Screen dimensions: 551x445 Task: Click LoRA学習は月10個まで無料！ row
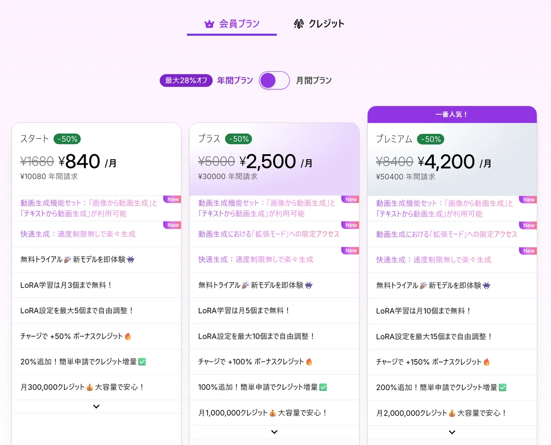tap(452, 311)
